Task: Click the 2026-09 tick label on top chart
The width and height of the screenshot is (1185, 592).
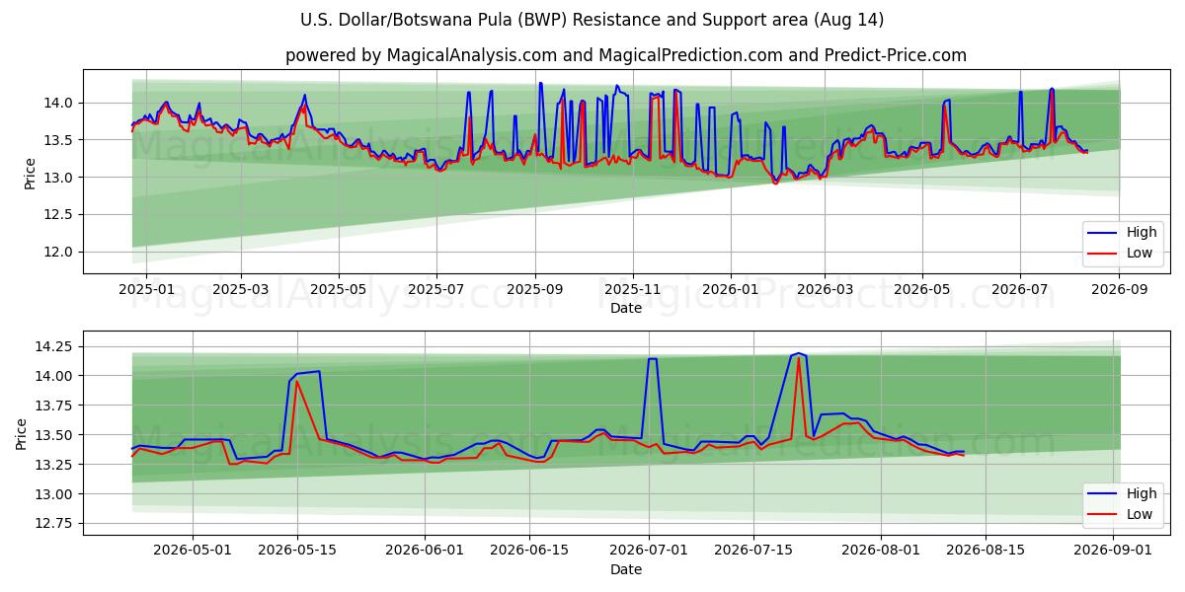Action: coord(1119,290)
